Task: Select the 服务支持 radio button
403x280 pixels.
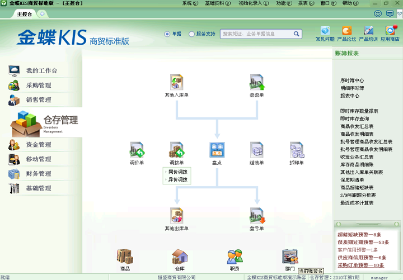Action: coord(192,34)
